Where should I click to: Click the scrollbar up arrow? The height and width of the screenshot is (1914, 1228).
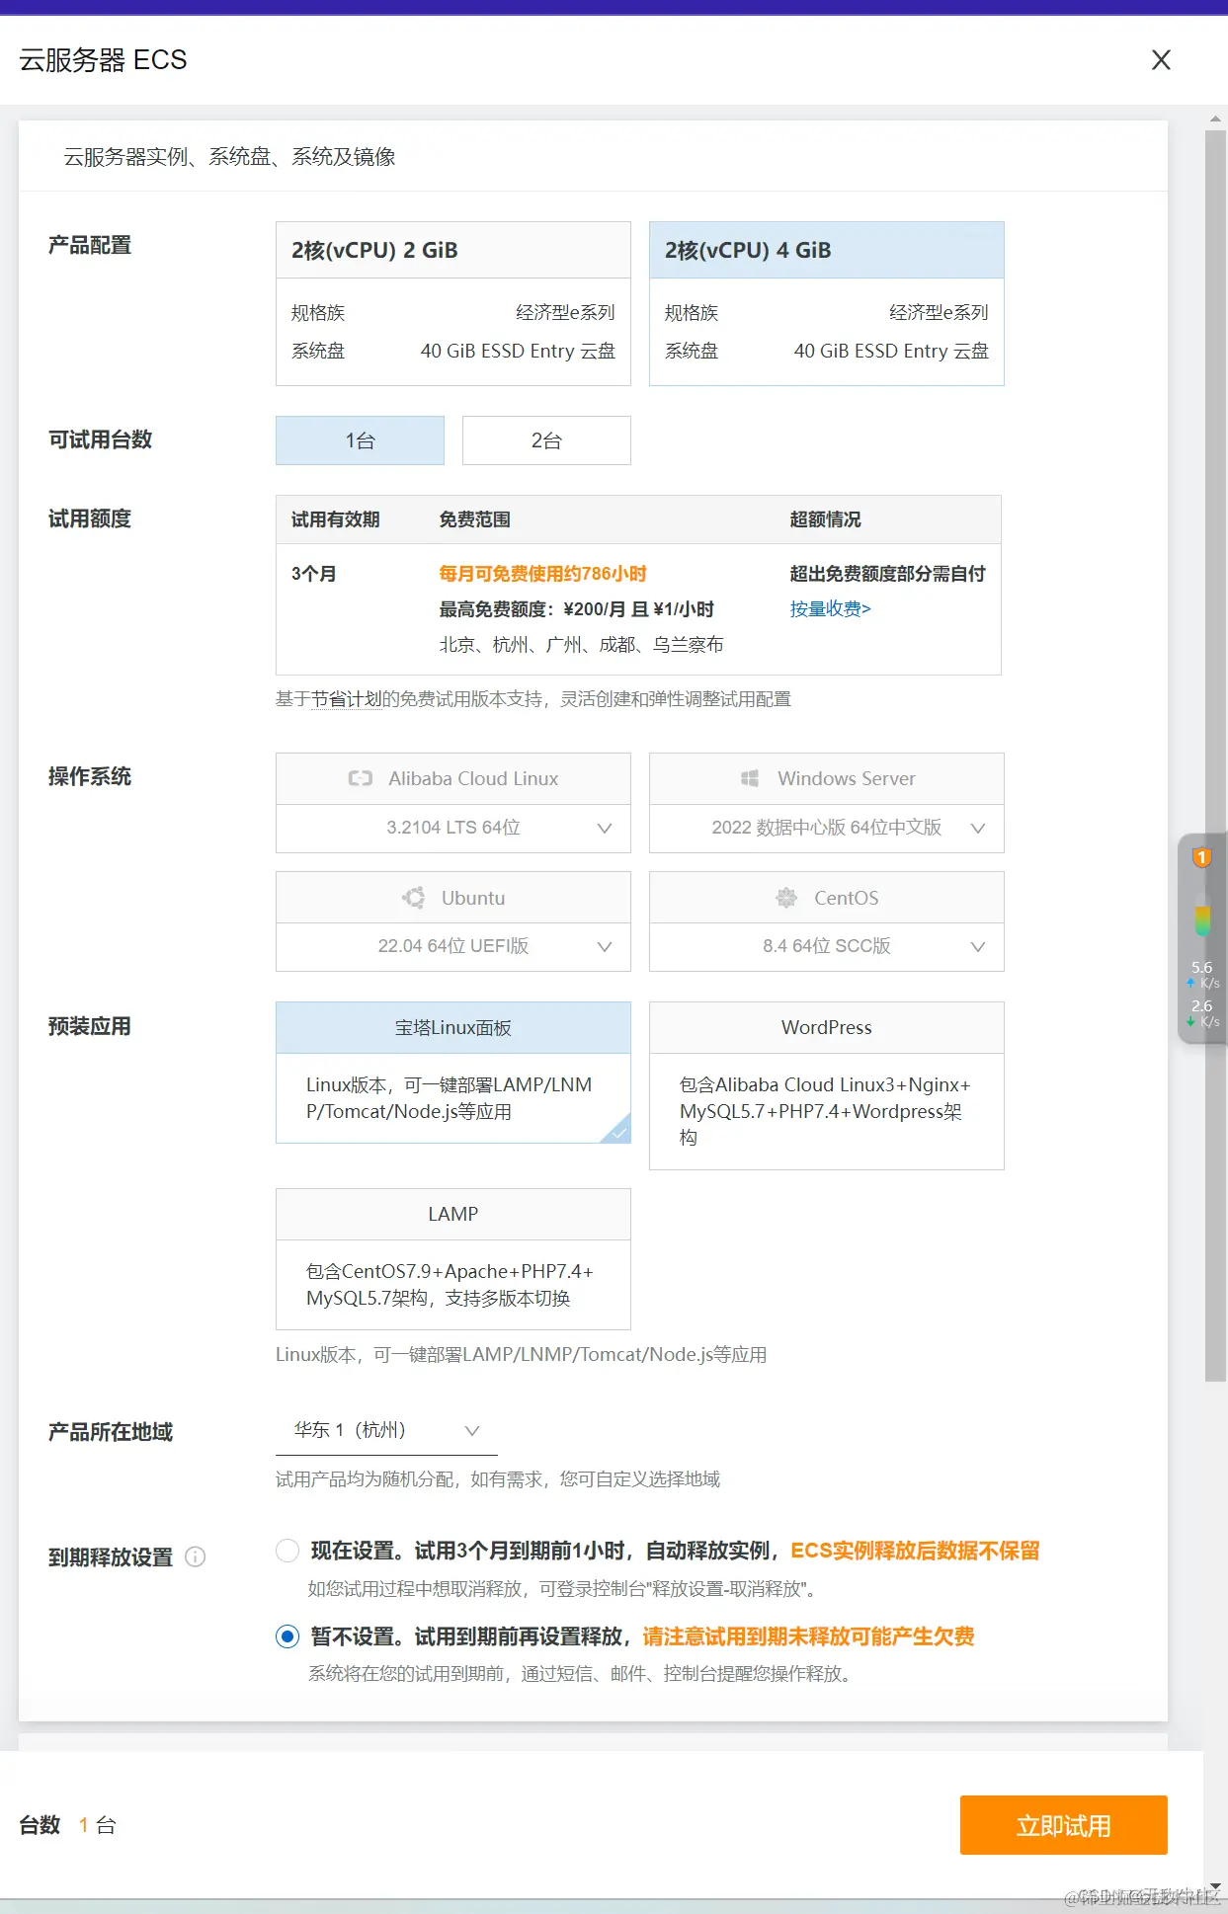tap(1215, 119)
